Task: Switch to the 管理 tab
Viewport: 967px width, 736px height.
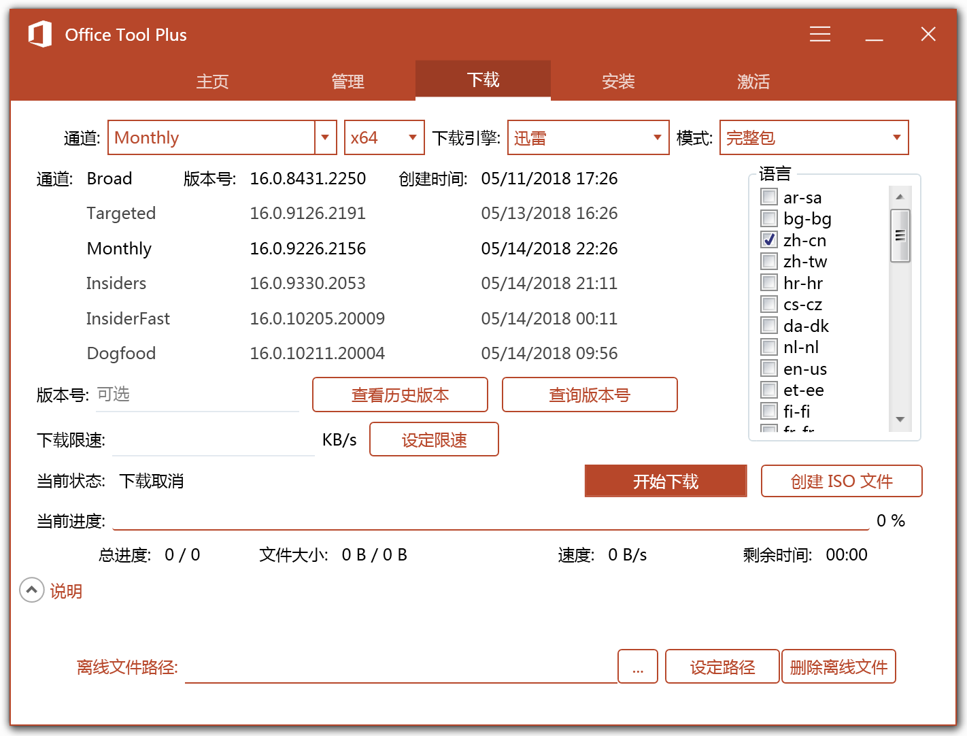Action: pos(348,82)
